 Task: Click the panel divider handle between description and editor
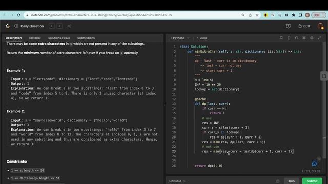(x=165, y=104)
